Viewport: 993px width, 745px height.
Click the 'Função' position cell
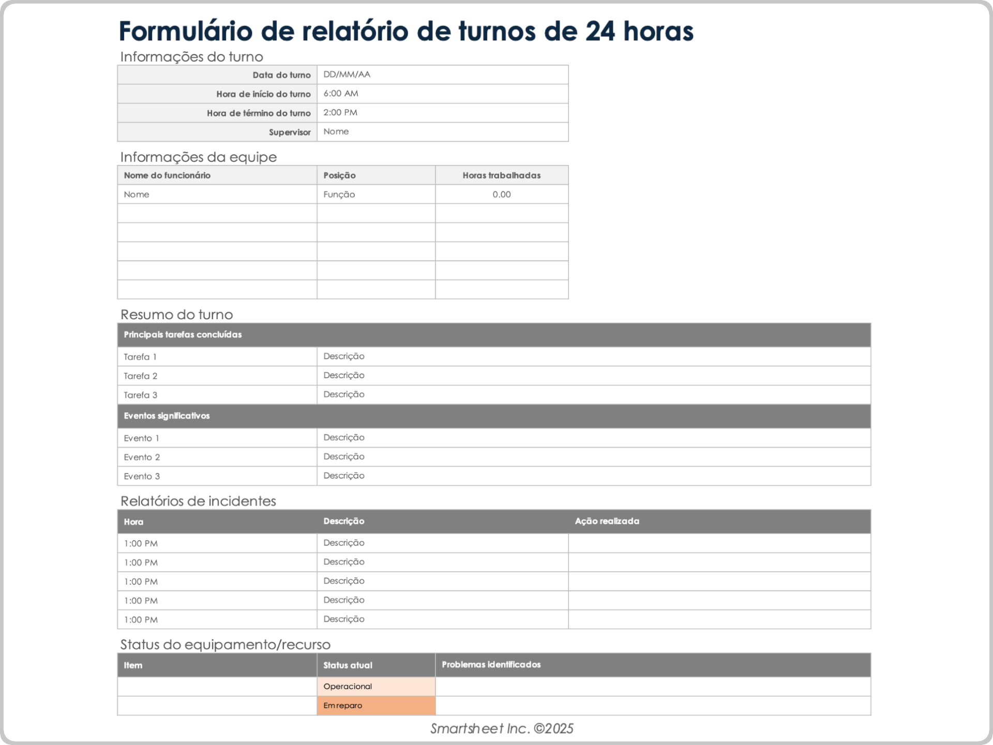[x=376, y=195]
